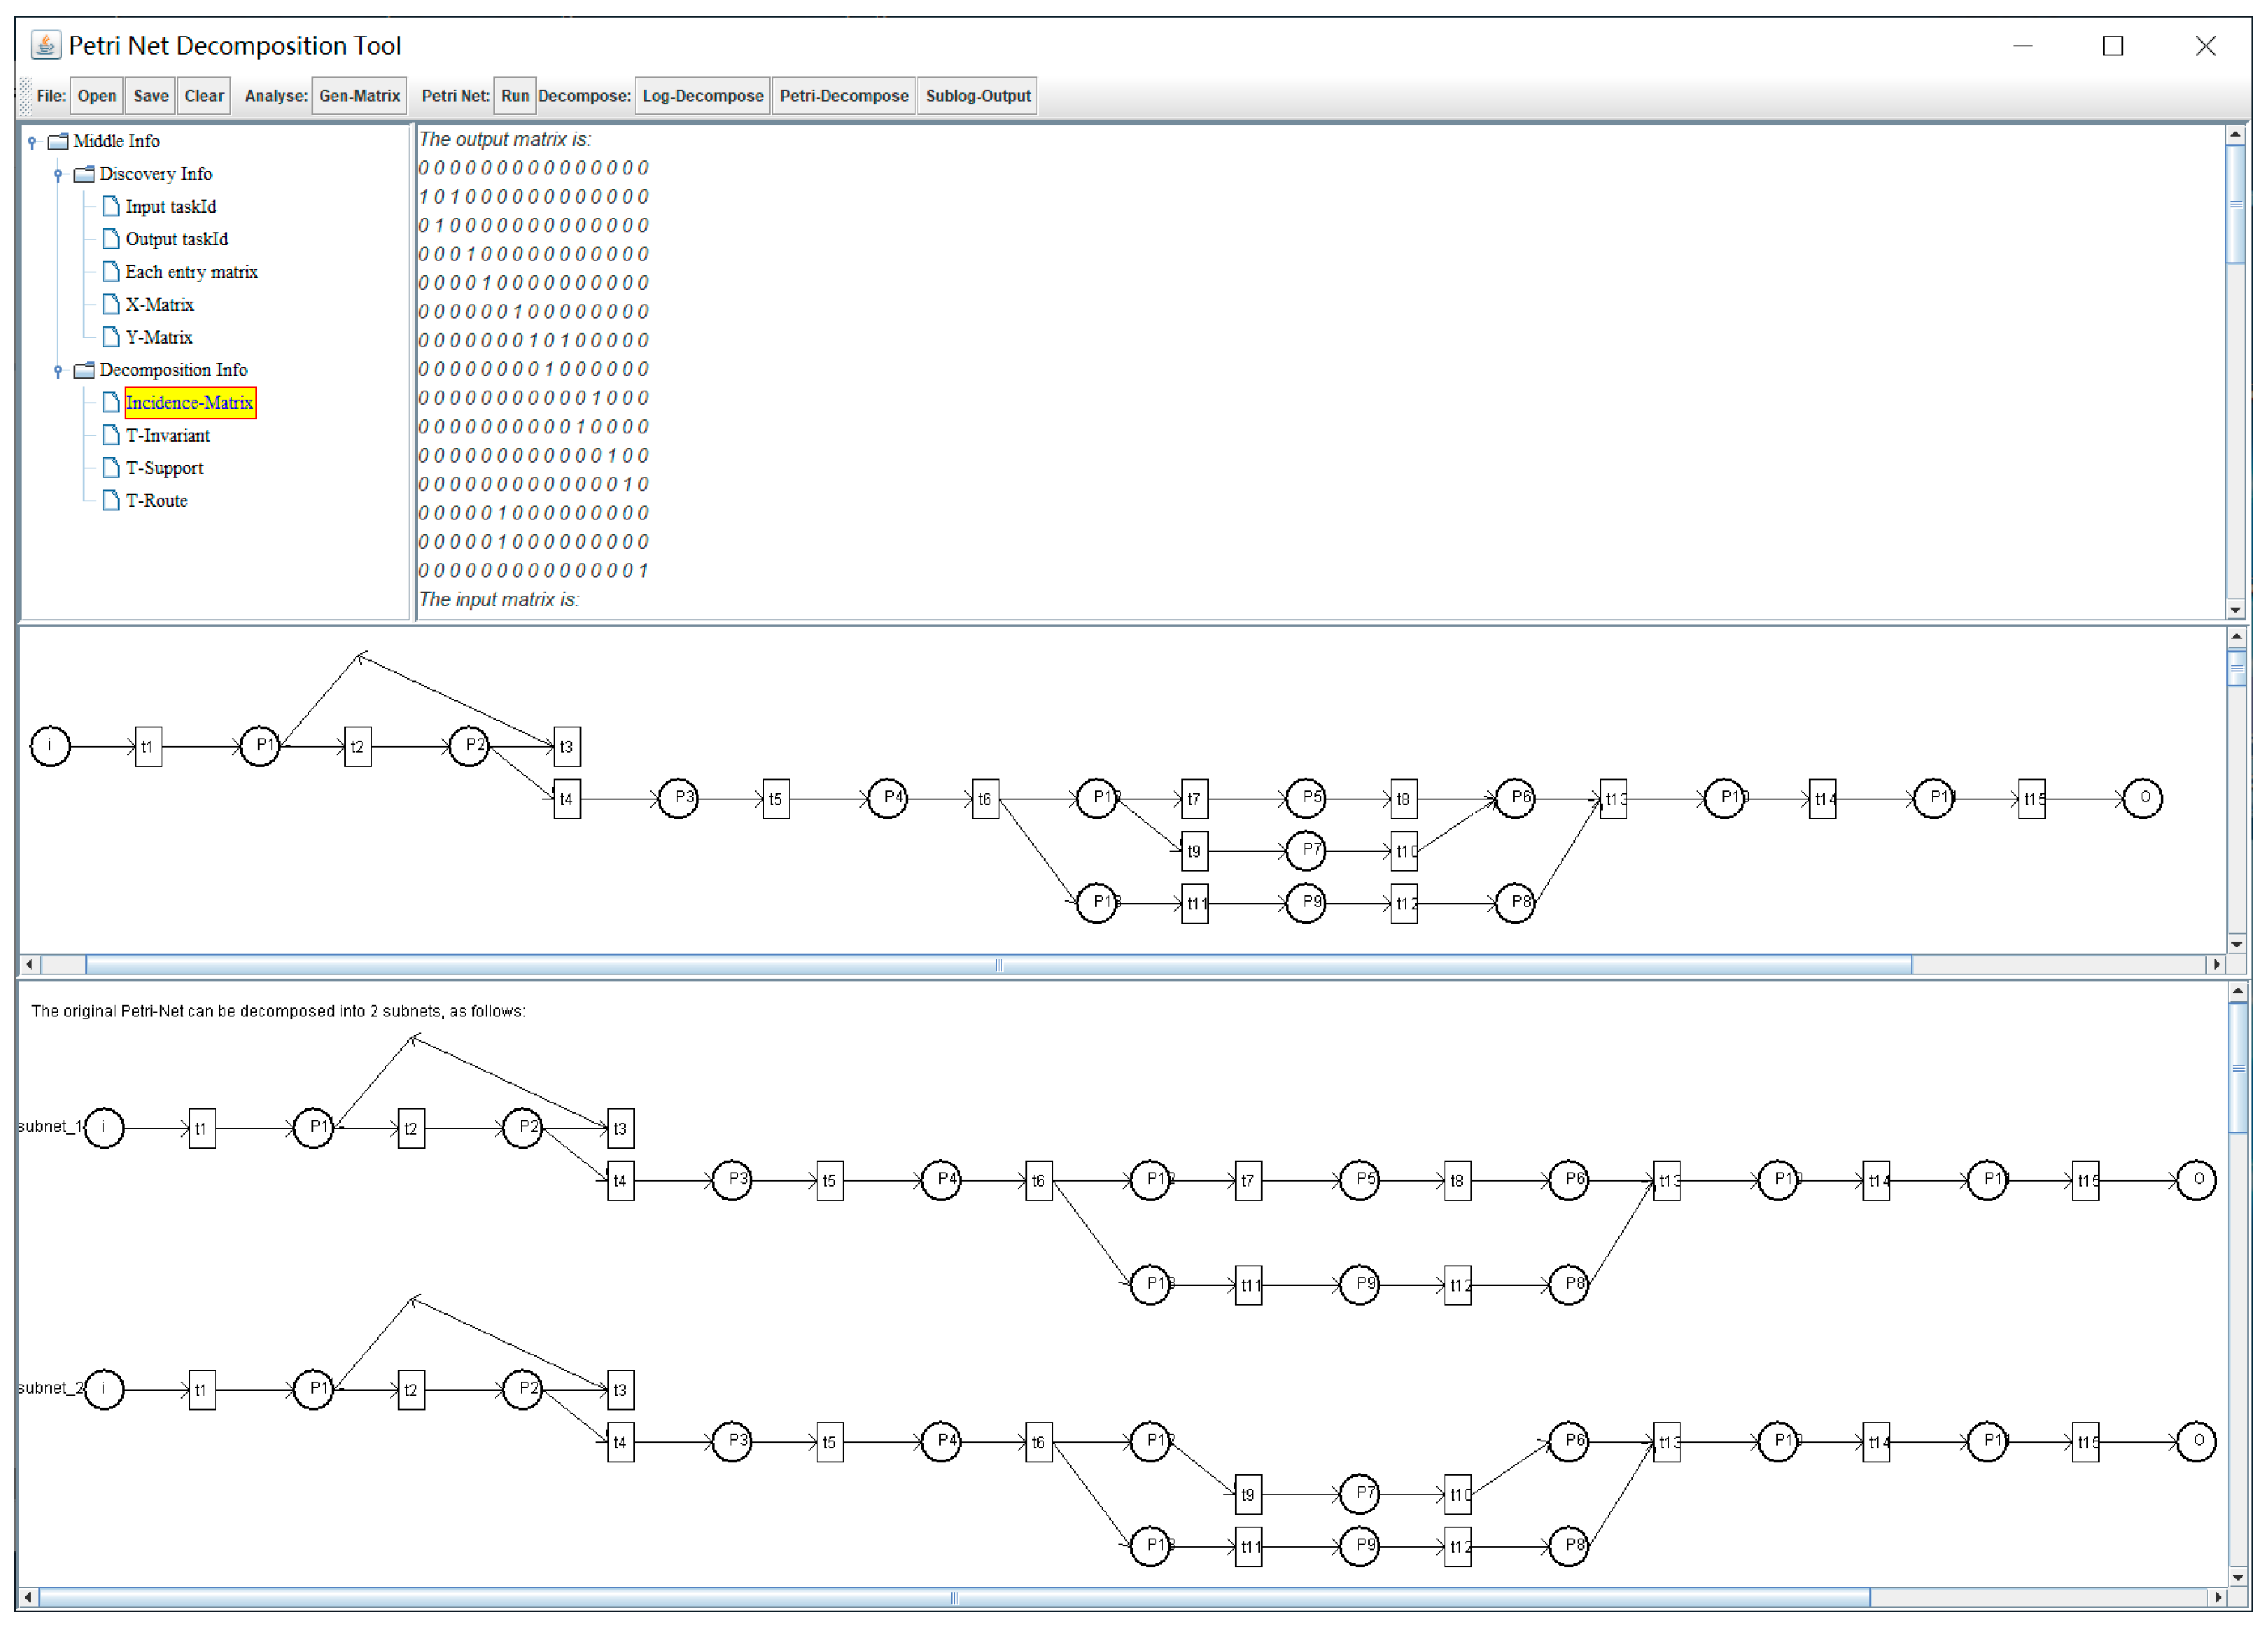
Task: Click the X-Matrix document icon
Action: [x=111, y=304]
